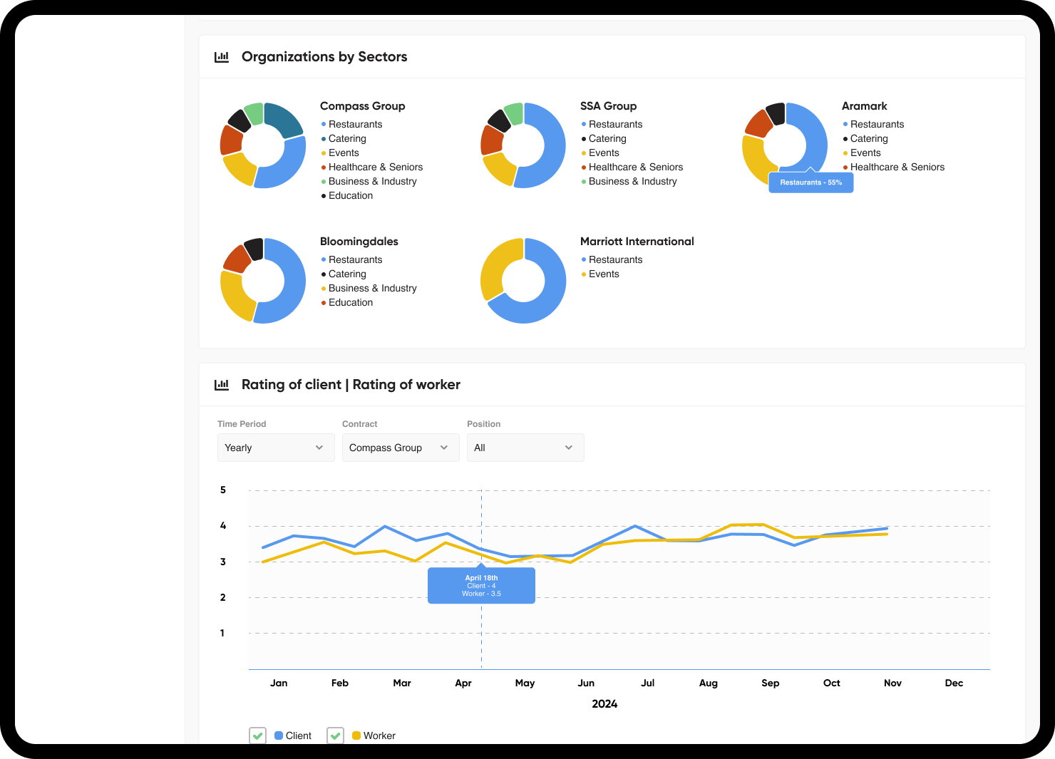Click Business & Industry in SSA Group legend
Image resolution: width=1055 pixels, height=759 pixels.
632,181
